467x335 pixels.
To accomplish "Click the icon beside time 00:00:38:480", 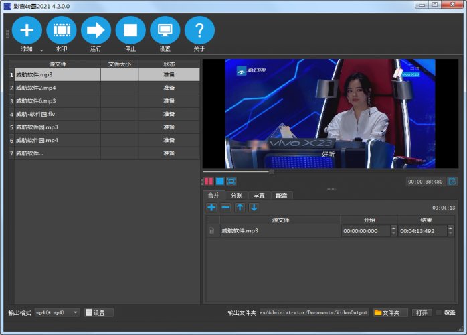I will (x=452, y=182).
